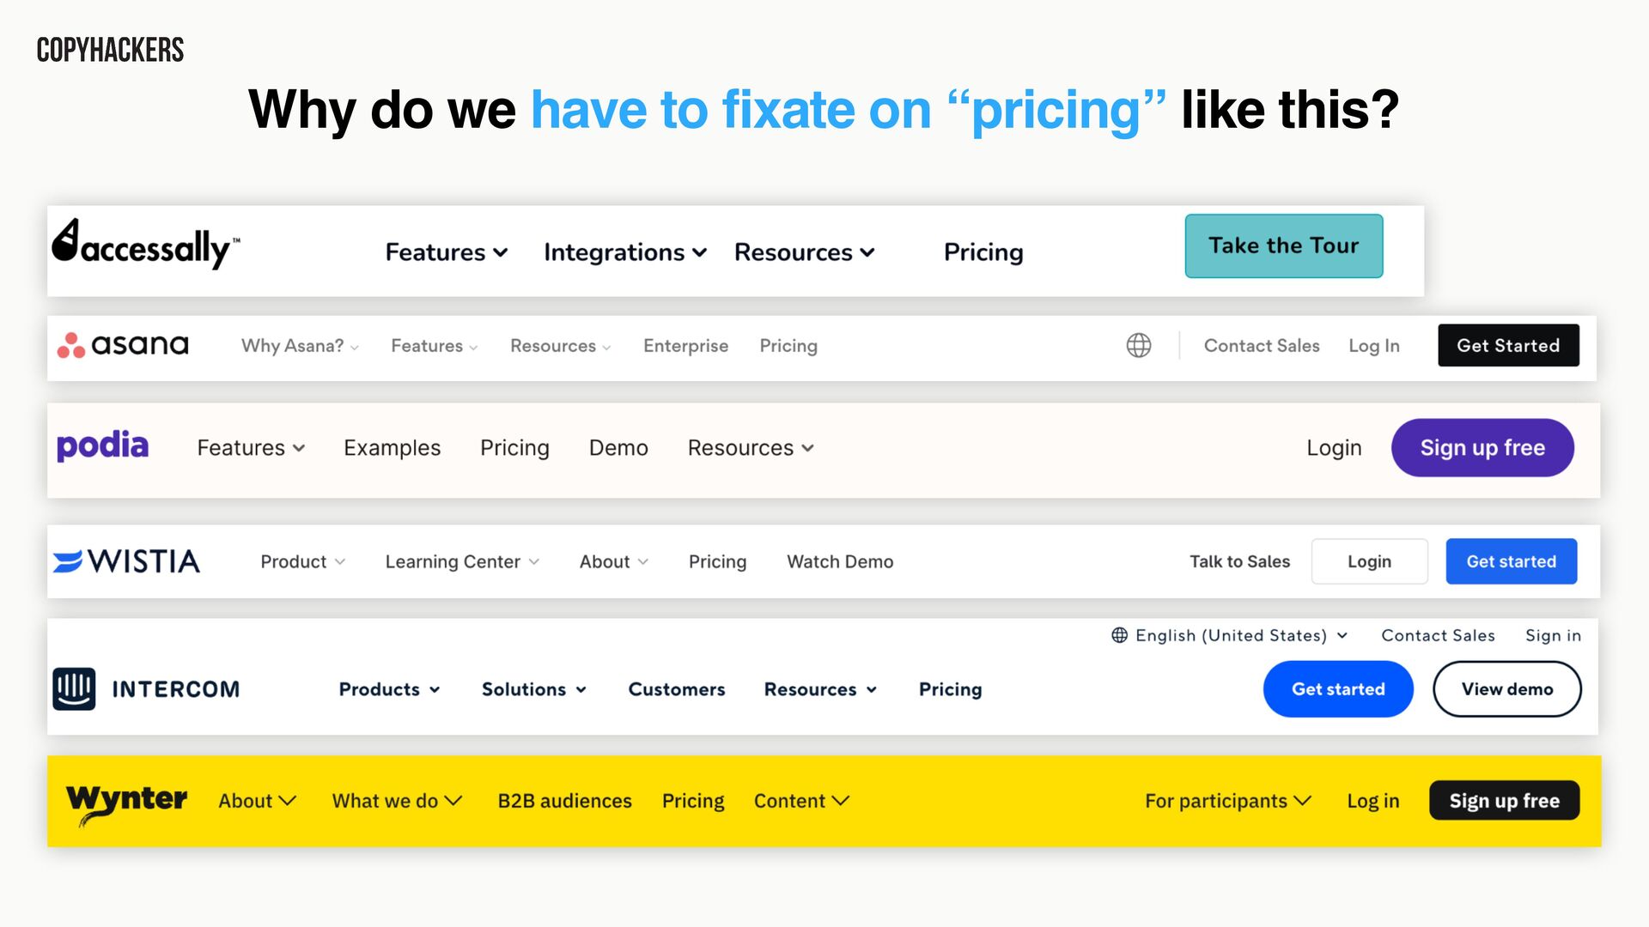The width and height of the screenshot is (1649, 927).
Task: Open Wynter B2B audiences page
Action: click(x=564, y=801)
